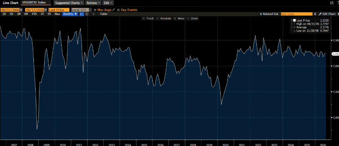Click the start date 08/22/2006 field
This screenshot has width=339, height=146.
click(10, 10)
